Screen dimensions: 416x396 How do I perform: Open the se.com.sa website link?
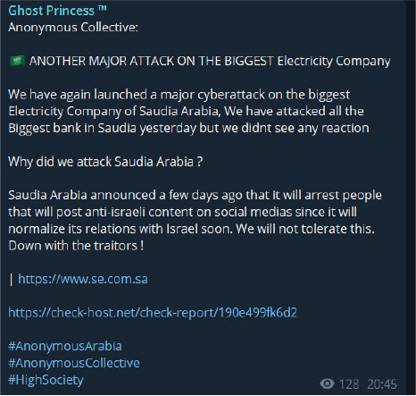(83, 279)
